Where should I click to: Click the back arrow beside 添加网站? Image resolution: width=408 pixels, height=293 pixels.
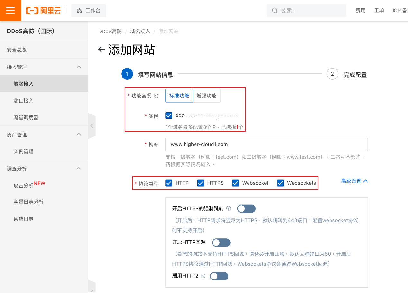coord(102,50)
